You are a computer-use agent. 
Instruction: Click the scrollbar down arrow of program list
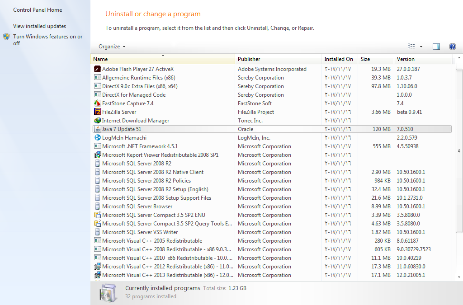pyautogui.click(x=459, y=277)
